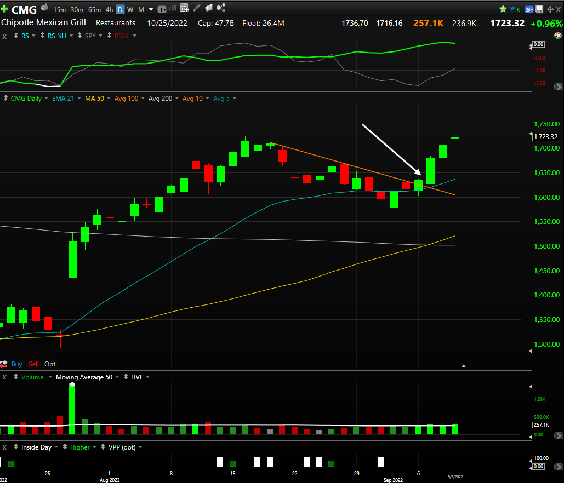Click the Sell button
The image size is (564, 483).
[x=33, y=364]
